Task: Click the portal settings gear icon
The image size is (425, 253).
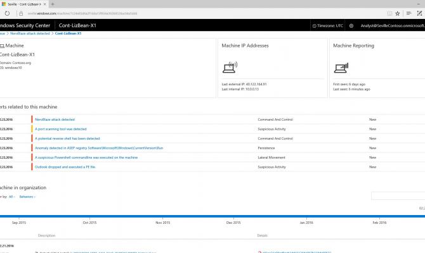Action: click(x=351, y=26)
